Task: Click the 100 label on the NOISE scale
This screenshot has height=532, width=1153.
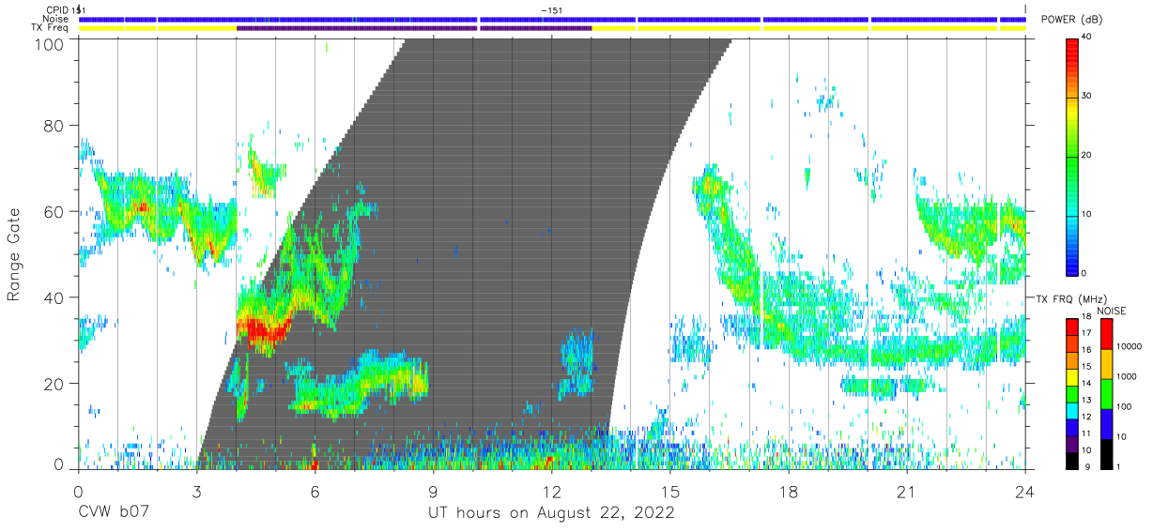Action: [x=1126, y=407]
